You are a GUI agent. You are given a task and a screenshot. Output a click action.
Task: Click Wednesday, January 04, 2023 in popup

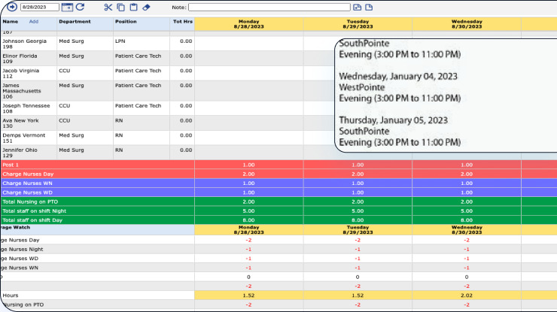pyautogui.click(x=398, y=77)
